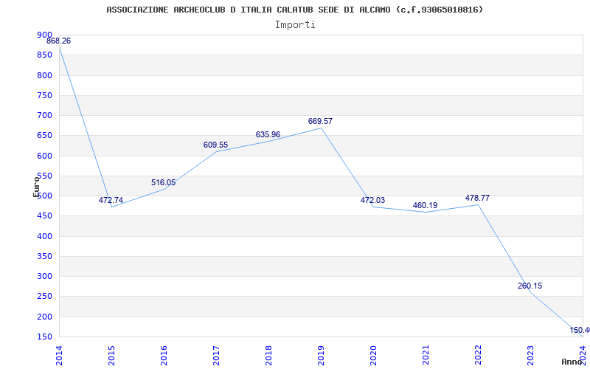The image size is (590, 369).
Task: Click y-axis tick label 650
Action: 44,136
